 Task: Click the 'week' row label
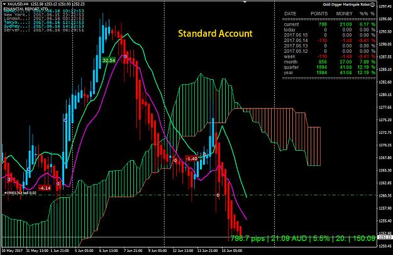pos(289,57)
